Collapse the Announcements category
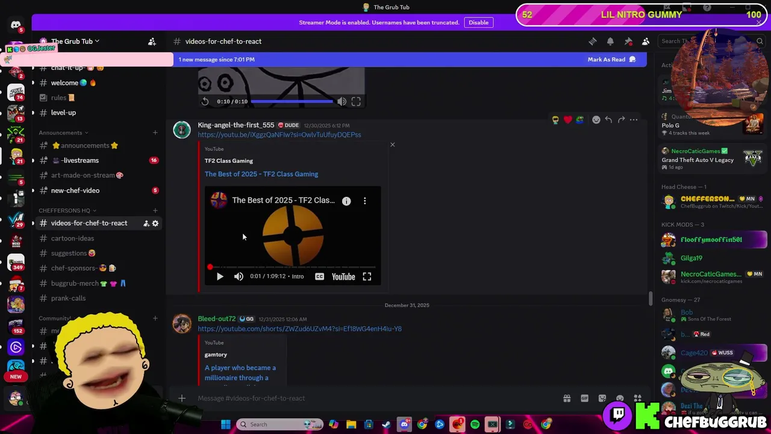Image resolution: width=771 pixels, height=434 pixels. tap(63, 133)
